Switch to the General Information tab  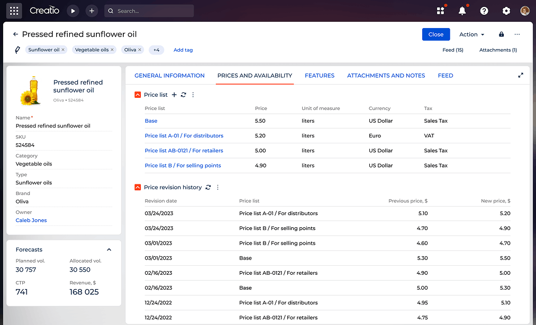point(169,76)
